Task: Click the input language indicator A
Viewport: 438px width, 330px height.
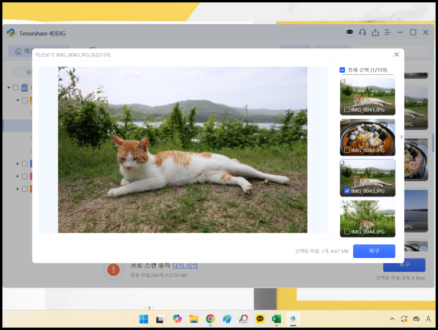Action: pos(428,319)
